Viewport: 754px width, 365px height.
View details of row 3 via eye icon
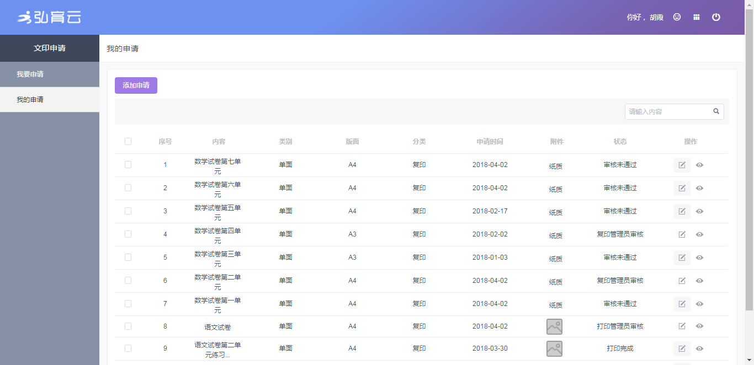click(x=699, y=211)
